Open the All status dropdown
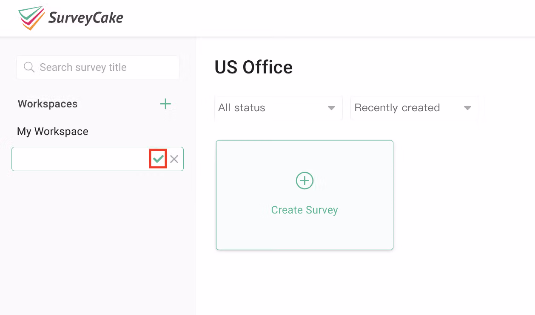535x315 pixels. coord(279,108)
